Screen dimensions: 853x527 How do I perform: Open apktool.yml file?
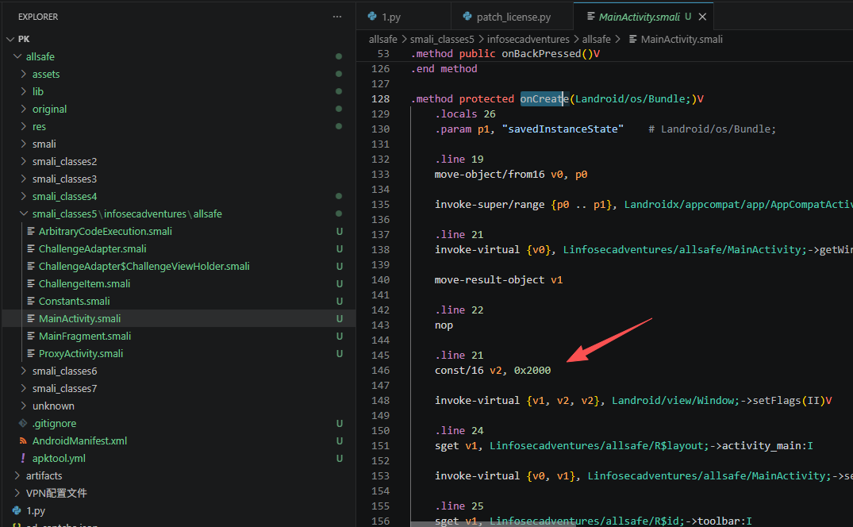(x=179, y=458)
